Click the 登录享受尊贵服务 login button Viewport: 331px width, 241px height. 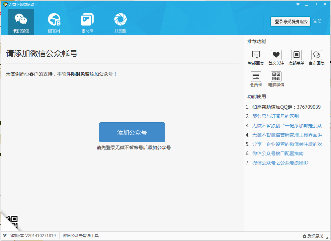tap(290, 22)
